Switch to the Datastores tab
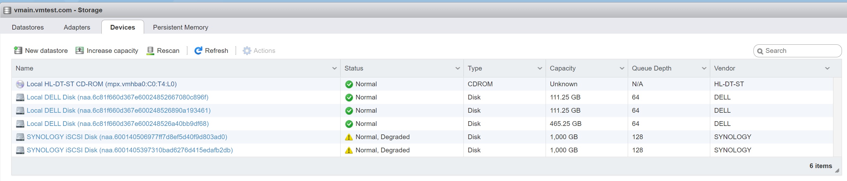Image resolution: width=847 pixels, height=181 pixels. click(27, 27)
